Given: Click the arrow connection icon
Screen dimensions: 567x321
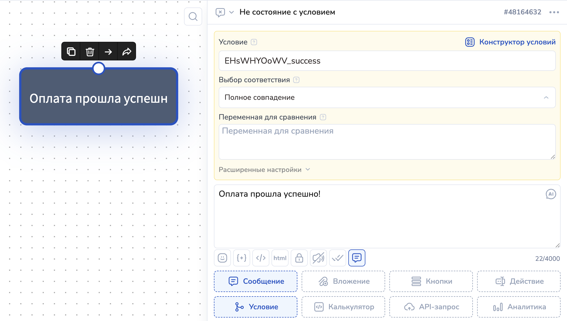Looking at the screenshot, I should pos(108,51).
